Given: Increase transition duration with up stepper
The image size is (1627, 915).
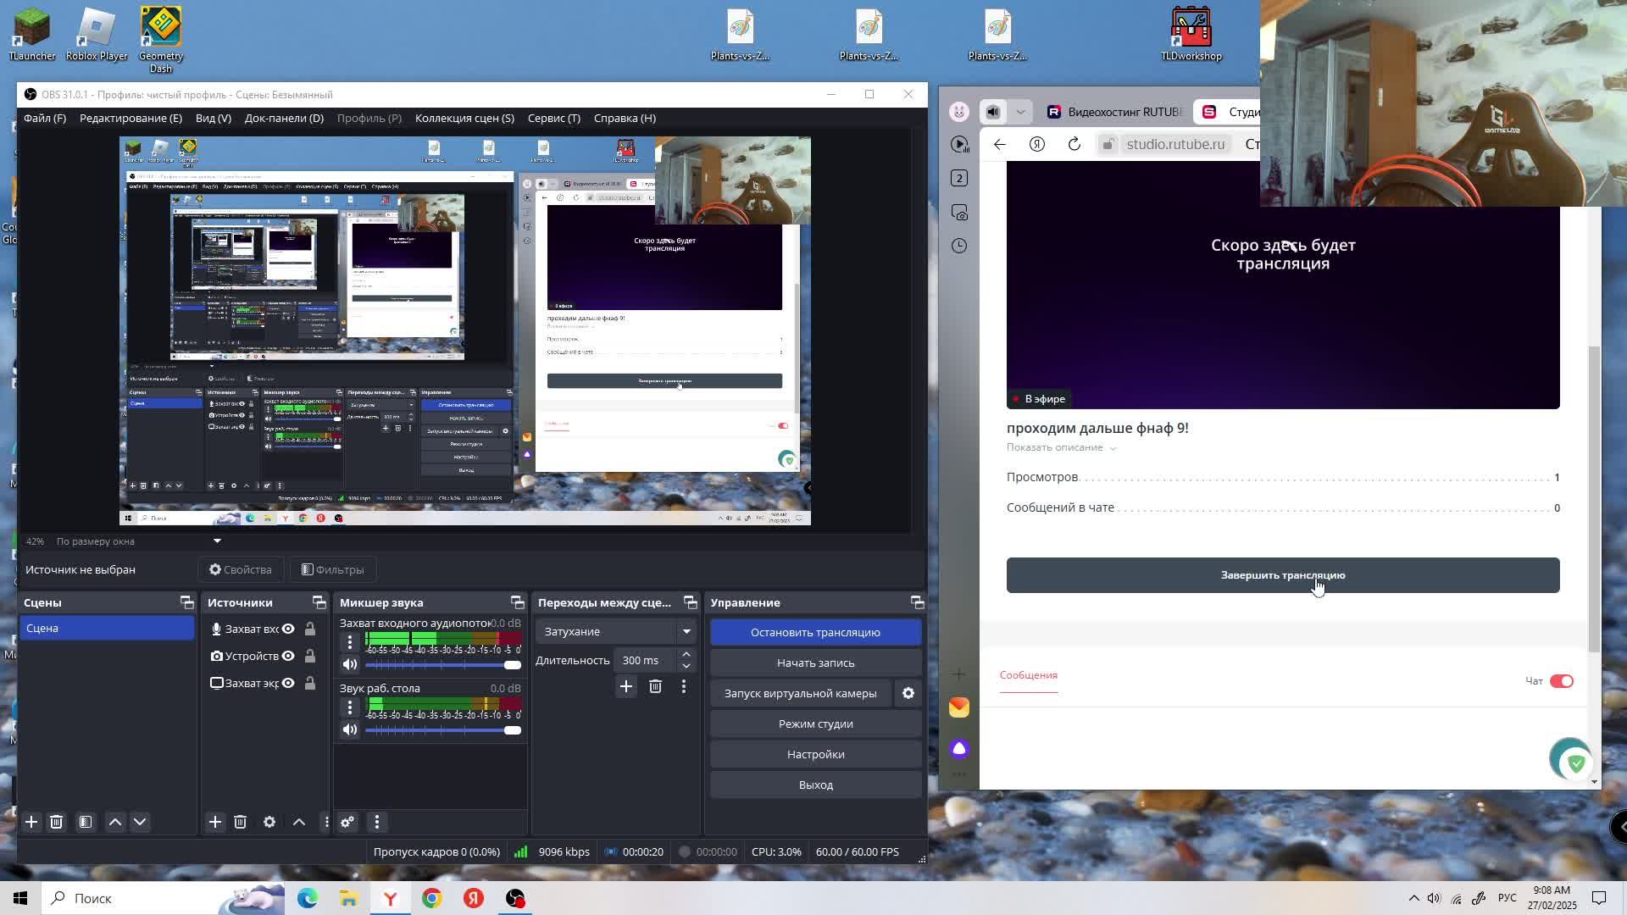Looking at the screenshot, I should [x=686, y=654].
